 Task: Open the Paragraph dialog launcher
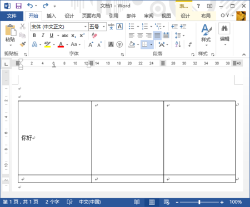click(193, 54)
